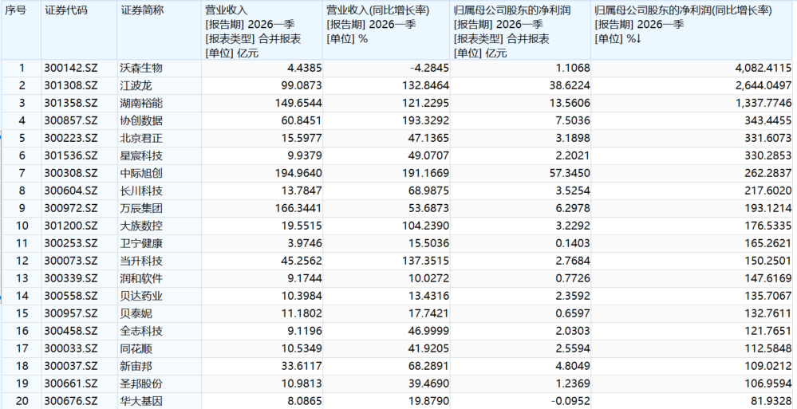Select the 营业收入(同比增长率) column header

click(x=386, y=30)
